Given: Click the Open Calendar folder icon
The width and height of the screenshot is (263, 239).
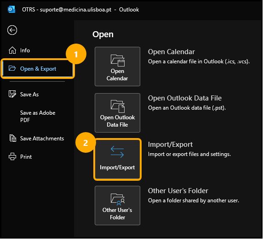Looking at the screenshot, I should click(117, 60).
